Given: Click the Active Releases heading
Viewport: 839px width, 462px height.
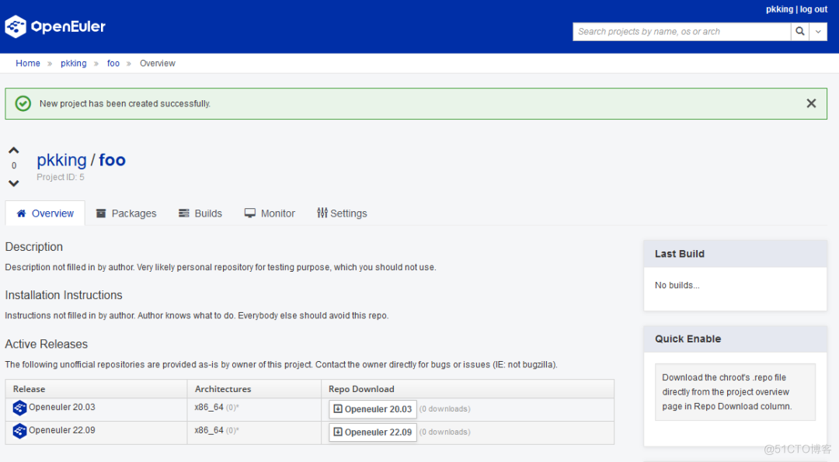Looking at the screenshot, I should click(47, 344).
